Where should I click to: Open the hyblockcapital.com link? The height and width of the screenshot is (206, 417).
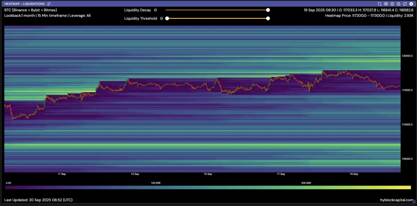[x=397, y=200]
